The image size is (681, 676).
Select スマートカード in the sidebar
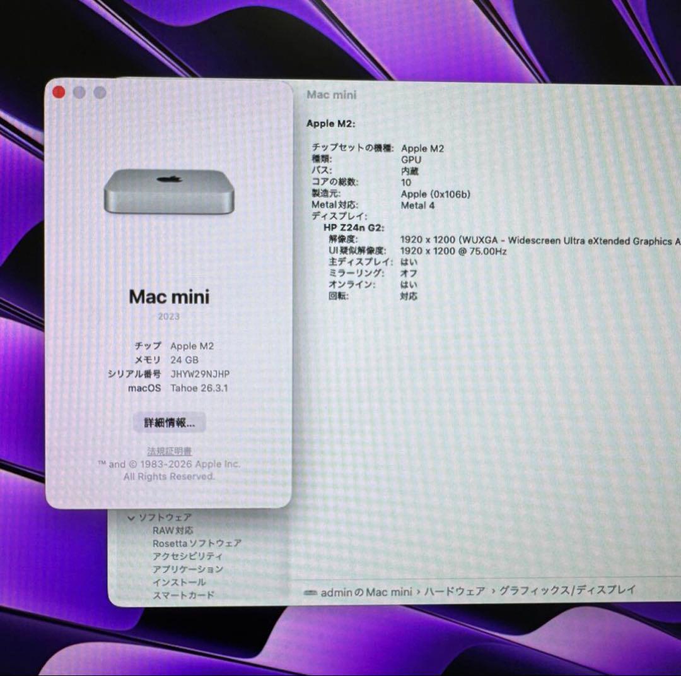click(x=183, y=595)
